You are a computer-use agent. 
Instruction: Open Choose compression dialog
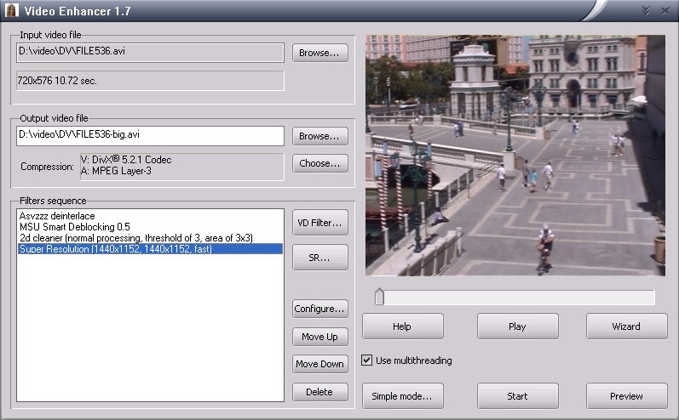[320, 163]
